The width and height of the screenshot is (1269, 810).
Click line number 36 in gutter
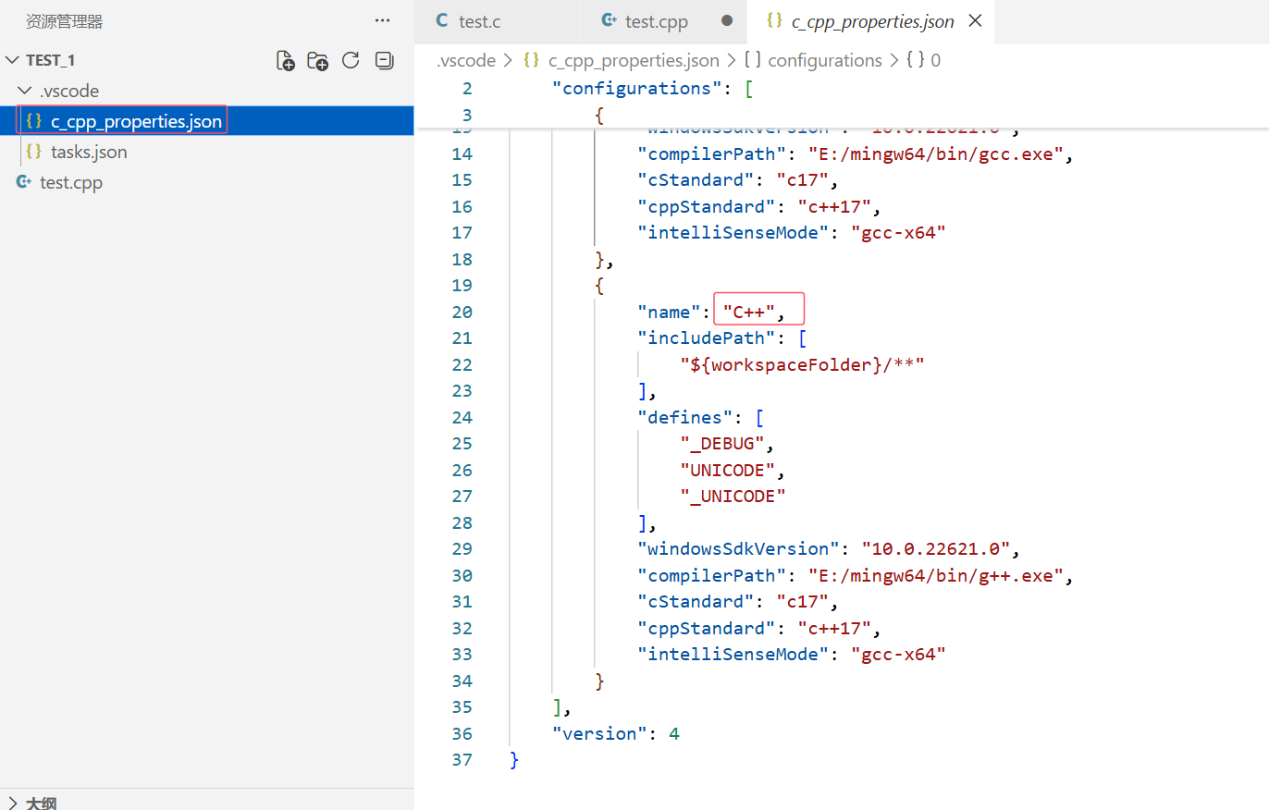(462, 733)
